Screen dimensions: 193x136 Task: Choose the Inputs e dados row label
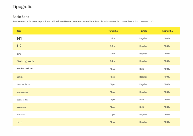click(23, 84)
